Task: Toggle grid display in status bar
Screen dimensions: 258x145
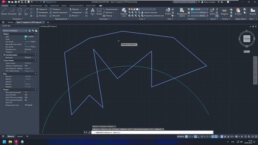Action: (186, 137)
